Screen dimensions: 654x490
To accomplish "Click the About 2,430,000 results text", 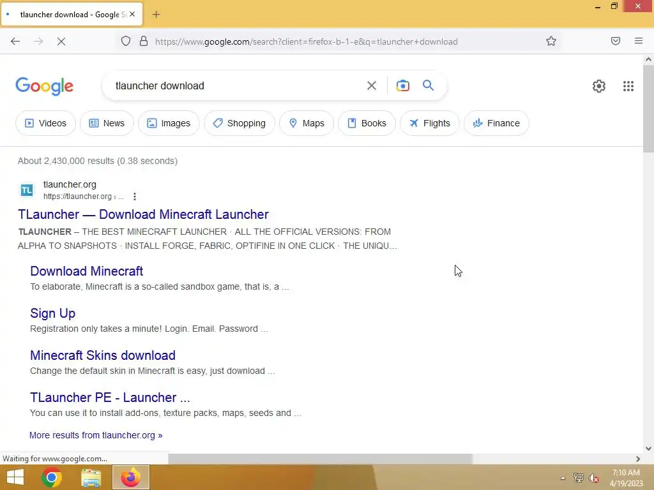I will [x=98, y=161].
